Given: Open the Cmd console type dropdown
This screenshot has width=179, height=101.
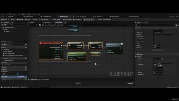Looking at the screenshot, I should pos(24,87).
